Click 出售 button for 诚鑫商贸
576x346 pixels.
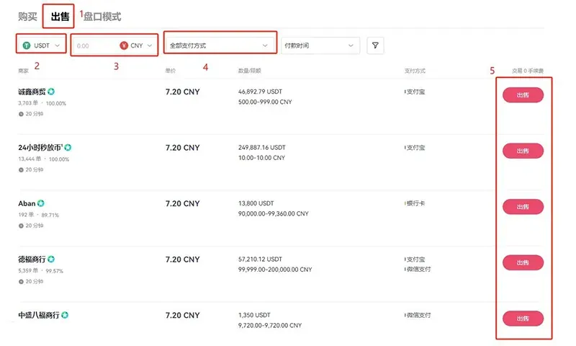[523, 95]
